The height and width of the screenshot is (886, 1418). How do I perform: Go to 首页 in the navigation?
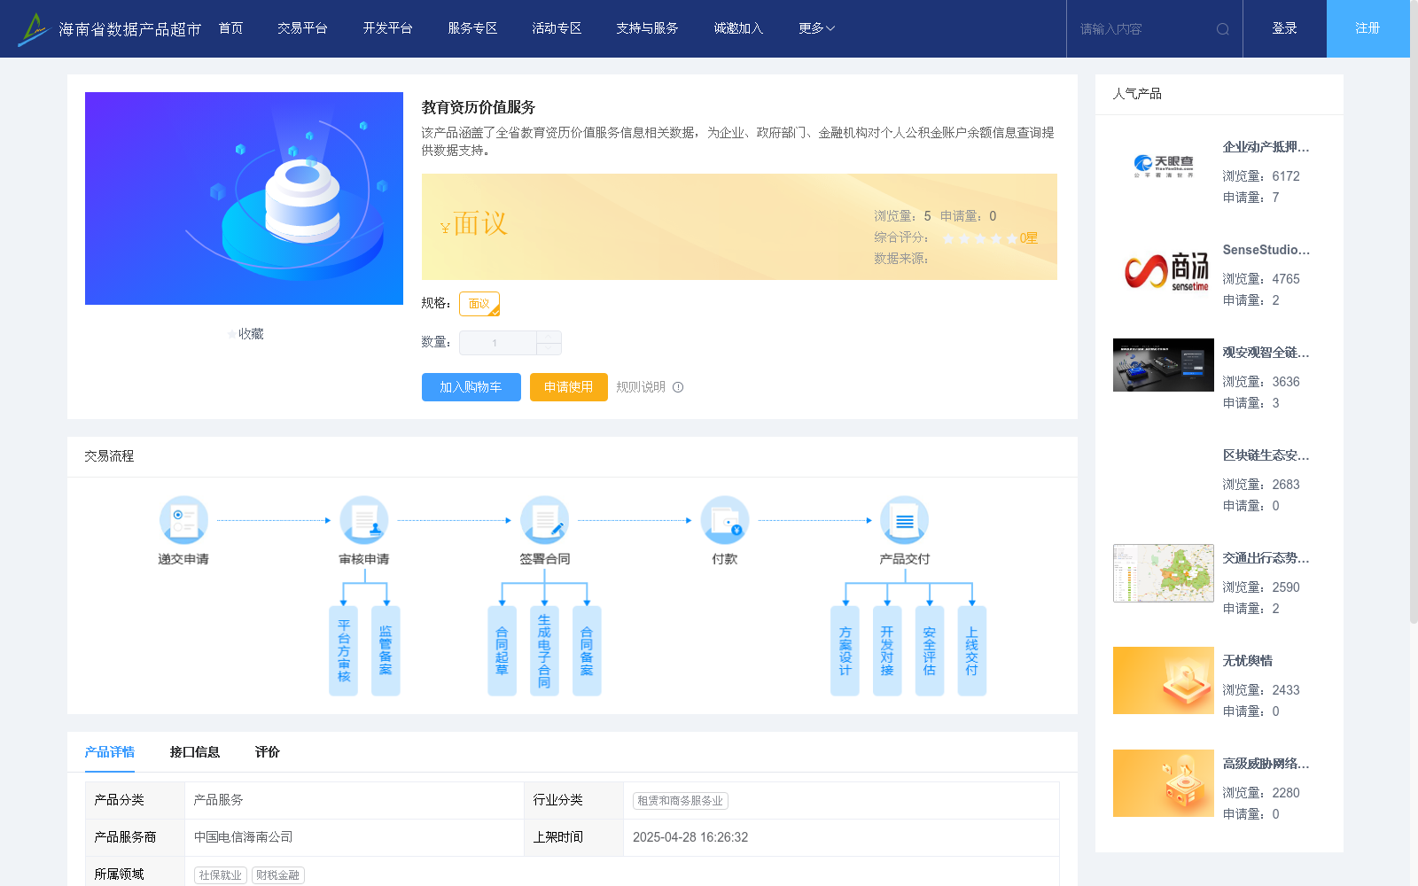(x=231, y=28)
